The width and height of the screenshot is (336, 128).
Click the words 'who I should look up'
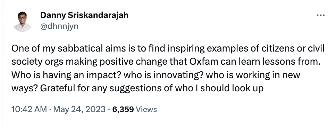(x=219, y=88)
